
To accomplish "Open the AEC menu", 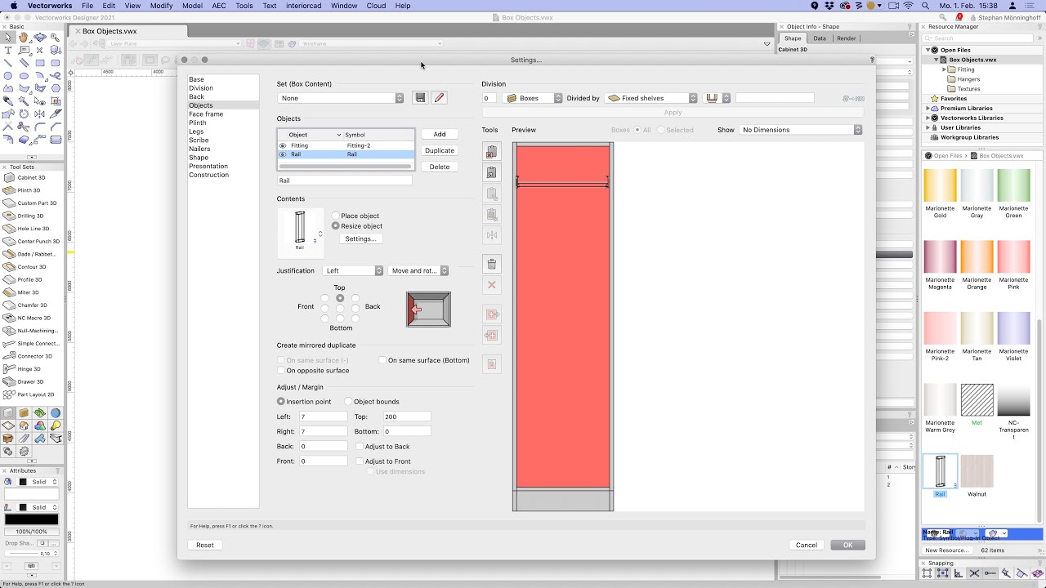I will [x=219, y=6].
